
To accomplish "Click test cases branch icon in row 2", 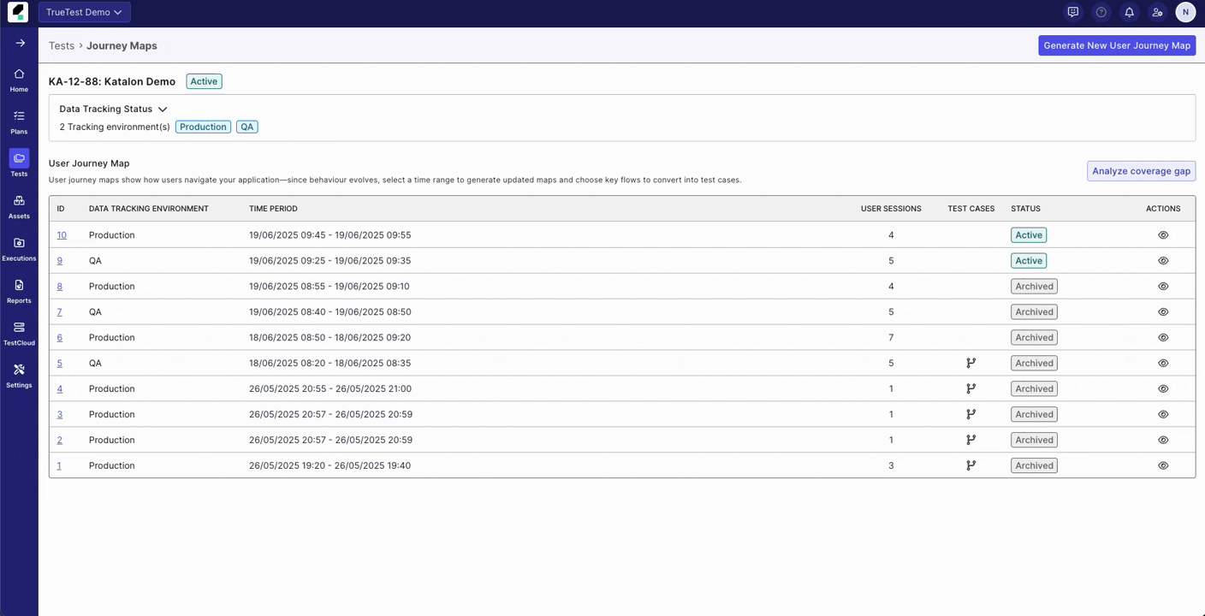I will pyautogui.click(x=971, y=440).
